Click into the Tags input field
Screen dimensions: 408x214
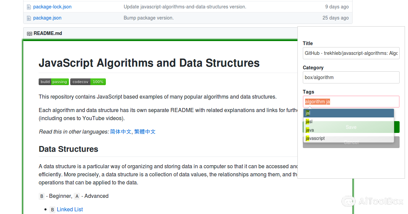point(363,102)
